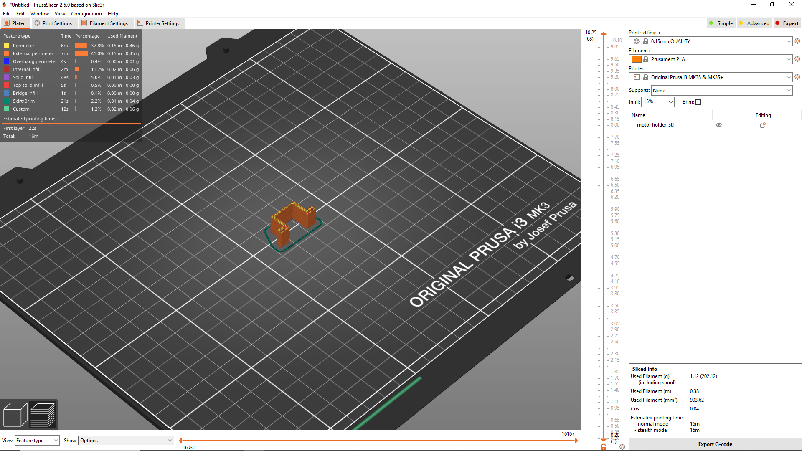Switch to layer preview icon
The image size is (802, 451).
point(43,415)
